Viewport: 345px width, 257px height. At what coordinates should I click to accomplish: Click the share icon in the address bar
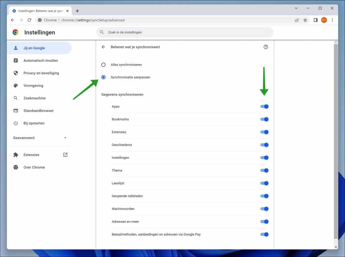[297, 20]
